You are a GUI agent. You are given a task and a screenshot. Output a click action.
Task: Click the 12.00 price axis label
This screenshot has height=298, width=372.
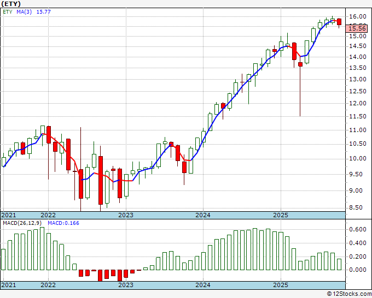358,104
